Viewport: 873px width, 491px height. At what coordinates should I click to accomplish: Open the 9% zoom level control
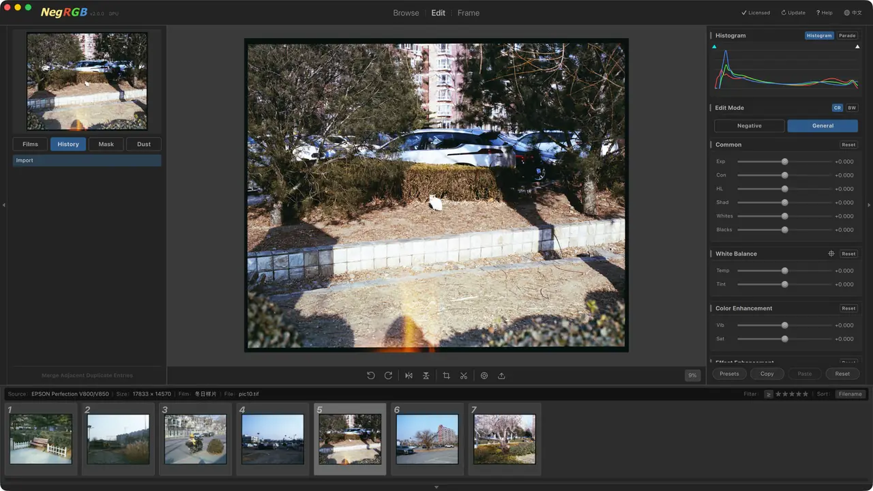(x=693, y=376)
